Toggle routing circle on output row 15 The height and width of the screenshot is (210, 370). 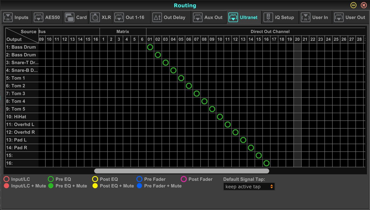tap(259, 155)
